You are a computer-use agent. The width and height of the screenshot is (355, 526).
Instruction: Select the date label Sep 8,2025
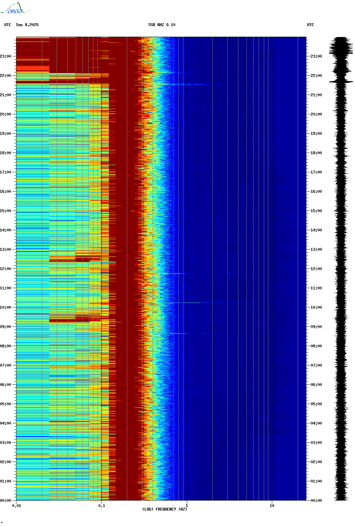tap(27, 25)
